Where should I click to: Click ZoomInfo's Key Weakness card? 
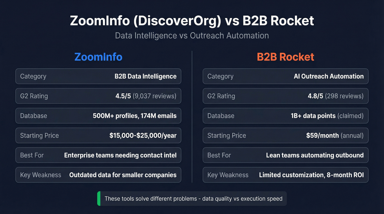98,175
